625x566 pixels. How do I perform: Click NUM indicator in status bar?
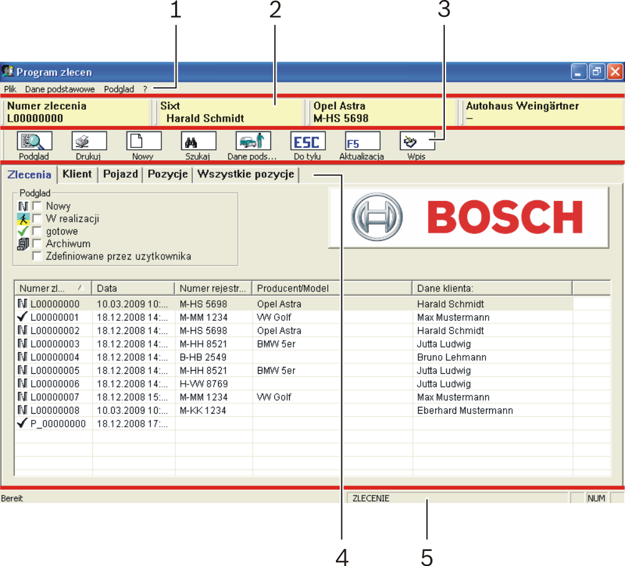pyautogui.click(x=596, y=498)
